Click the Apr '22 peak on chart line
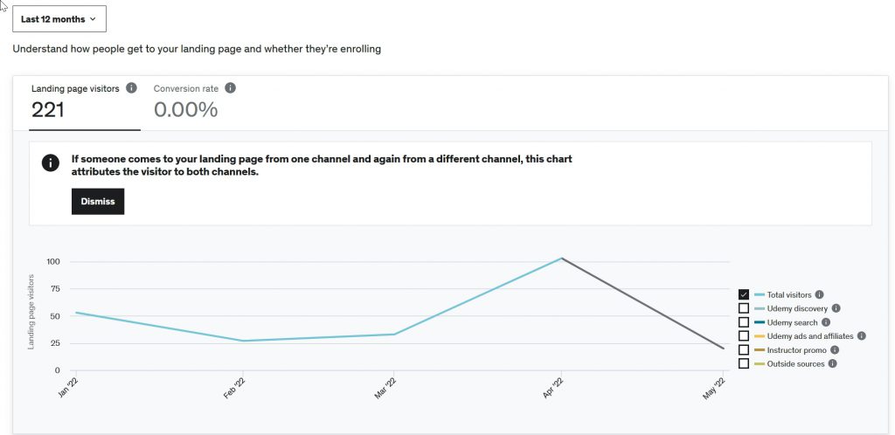The image size is (895, 435). pos(562,258)
